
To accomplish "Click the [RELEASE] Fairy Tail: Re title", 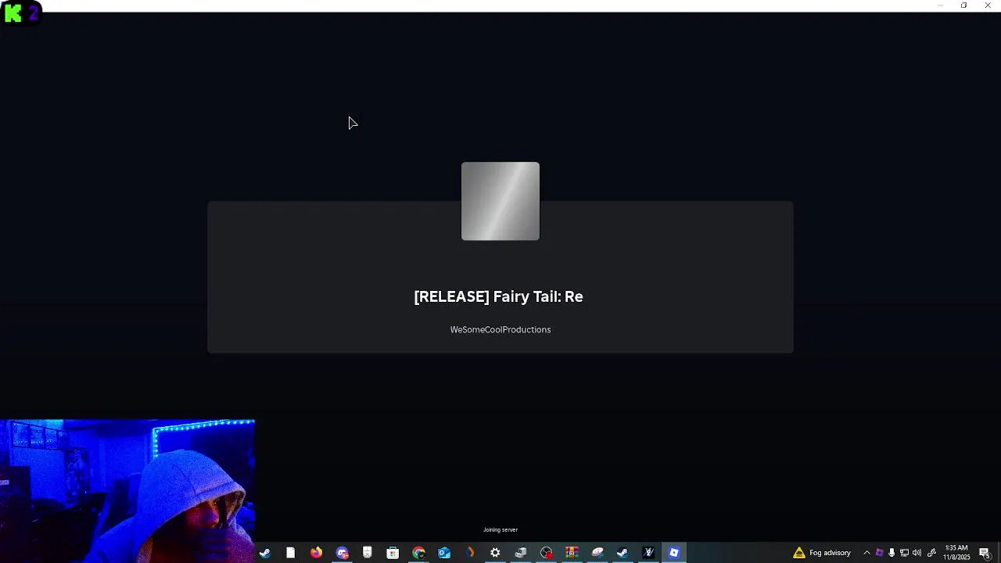I will point(498,296).
